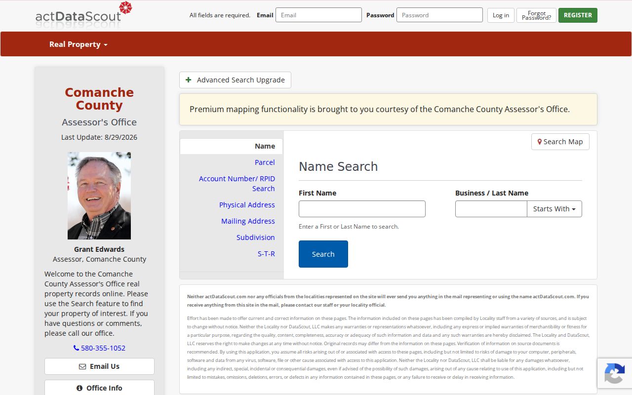Screen dimensions: 632x395
Task: Click the Name Search heading
Action: click(338, 166)
